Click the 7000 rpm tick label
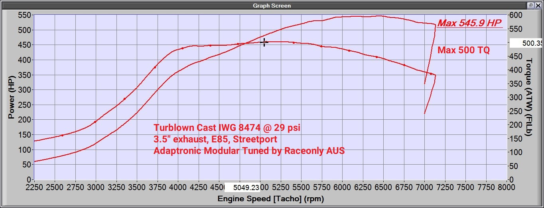 (x=424, y=187)
